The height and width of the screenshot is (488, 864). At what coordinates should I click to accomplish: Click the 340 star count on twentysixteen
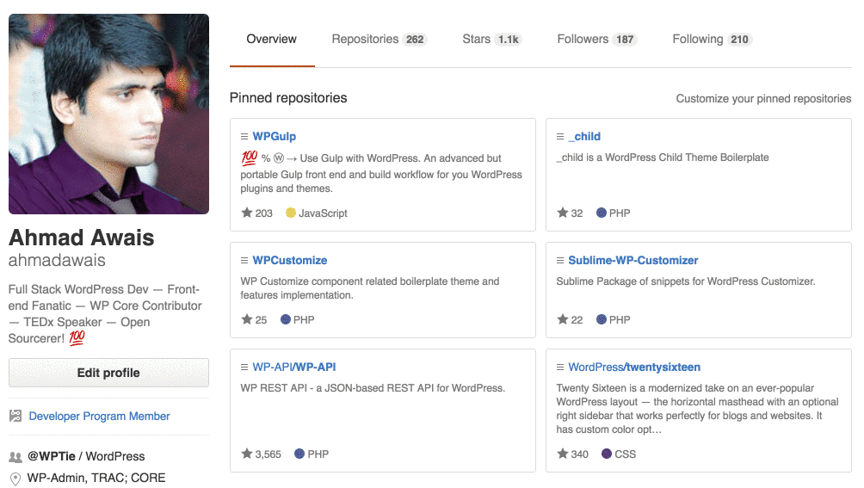click(x=580, y=454)
